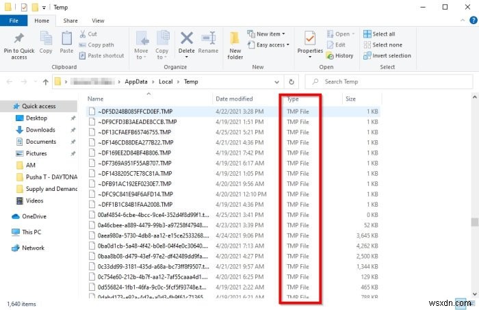Choose Copy path in Clipboard group
The width and height of the screenshot is (479, 310).
[x=96, y=45]
